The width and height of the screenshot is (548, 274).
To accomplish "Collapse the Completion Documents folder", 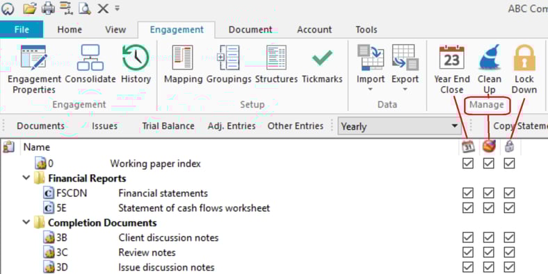I will (26, 222).
